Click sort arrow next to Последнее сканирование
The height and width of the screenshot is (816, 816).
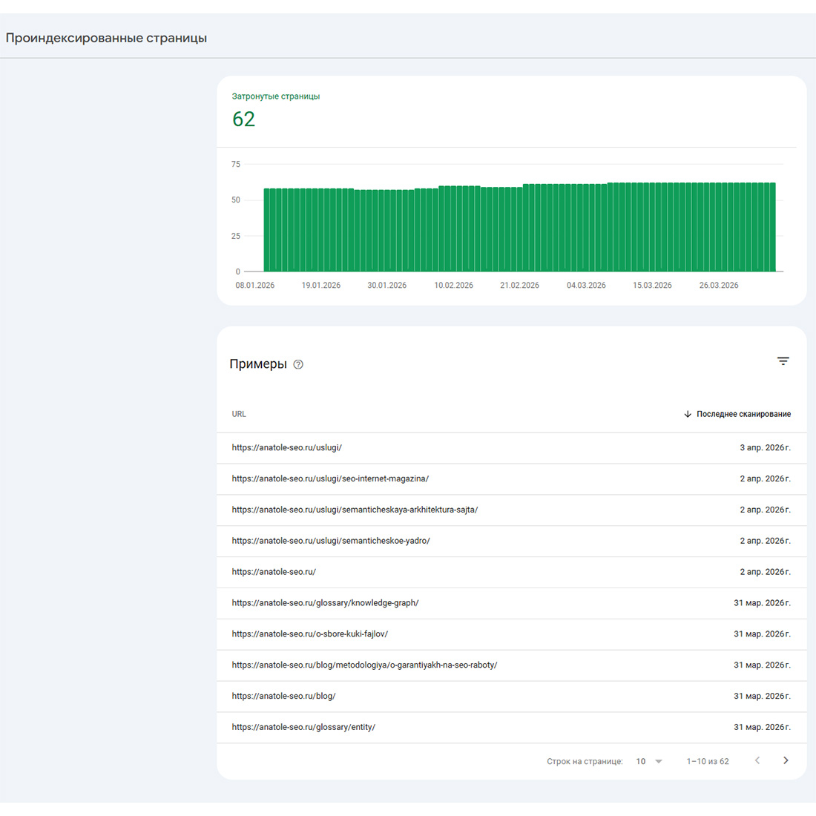pyautogui.click(x=688, y=414)
